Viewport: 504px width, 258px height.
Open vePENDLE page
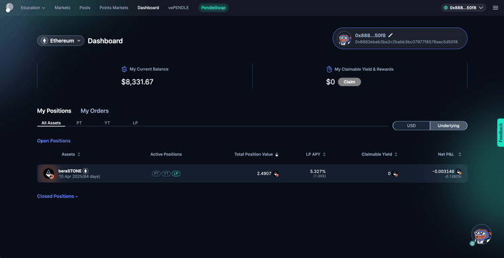pyautogui.click(x=178, y=8)
